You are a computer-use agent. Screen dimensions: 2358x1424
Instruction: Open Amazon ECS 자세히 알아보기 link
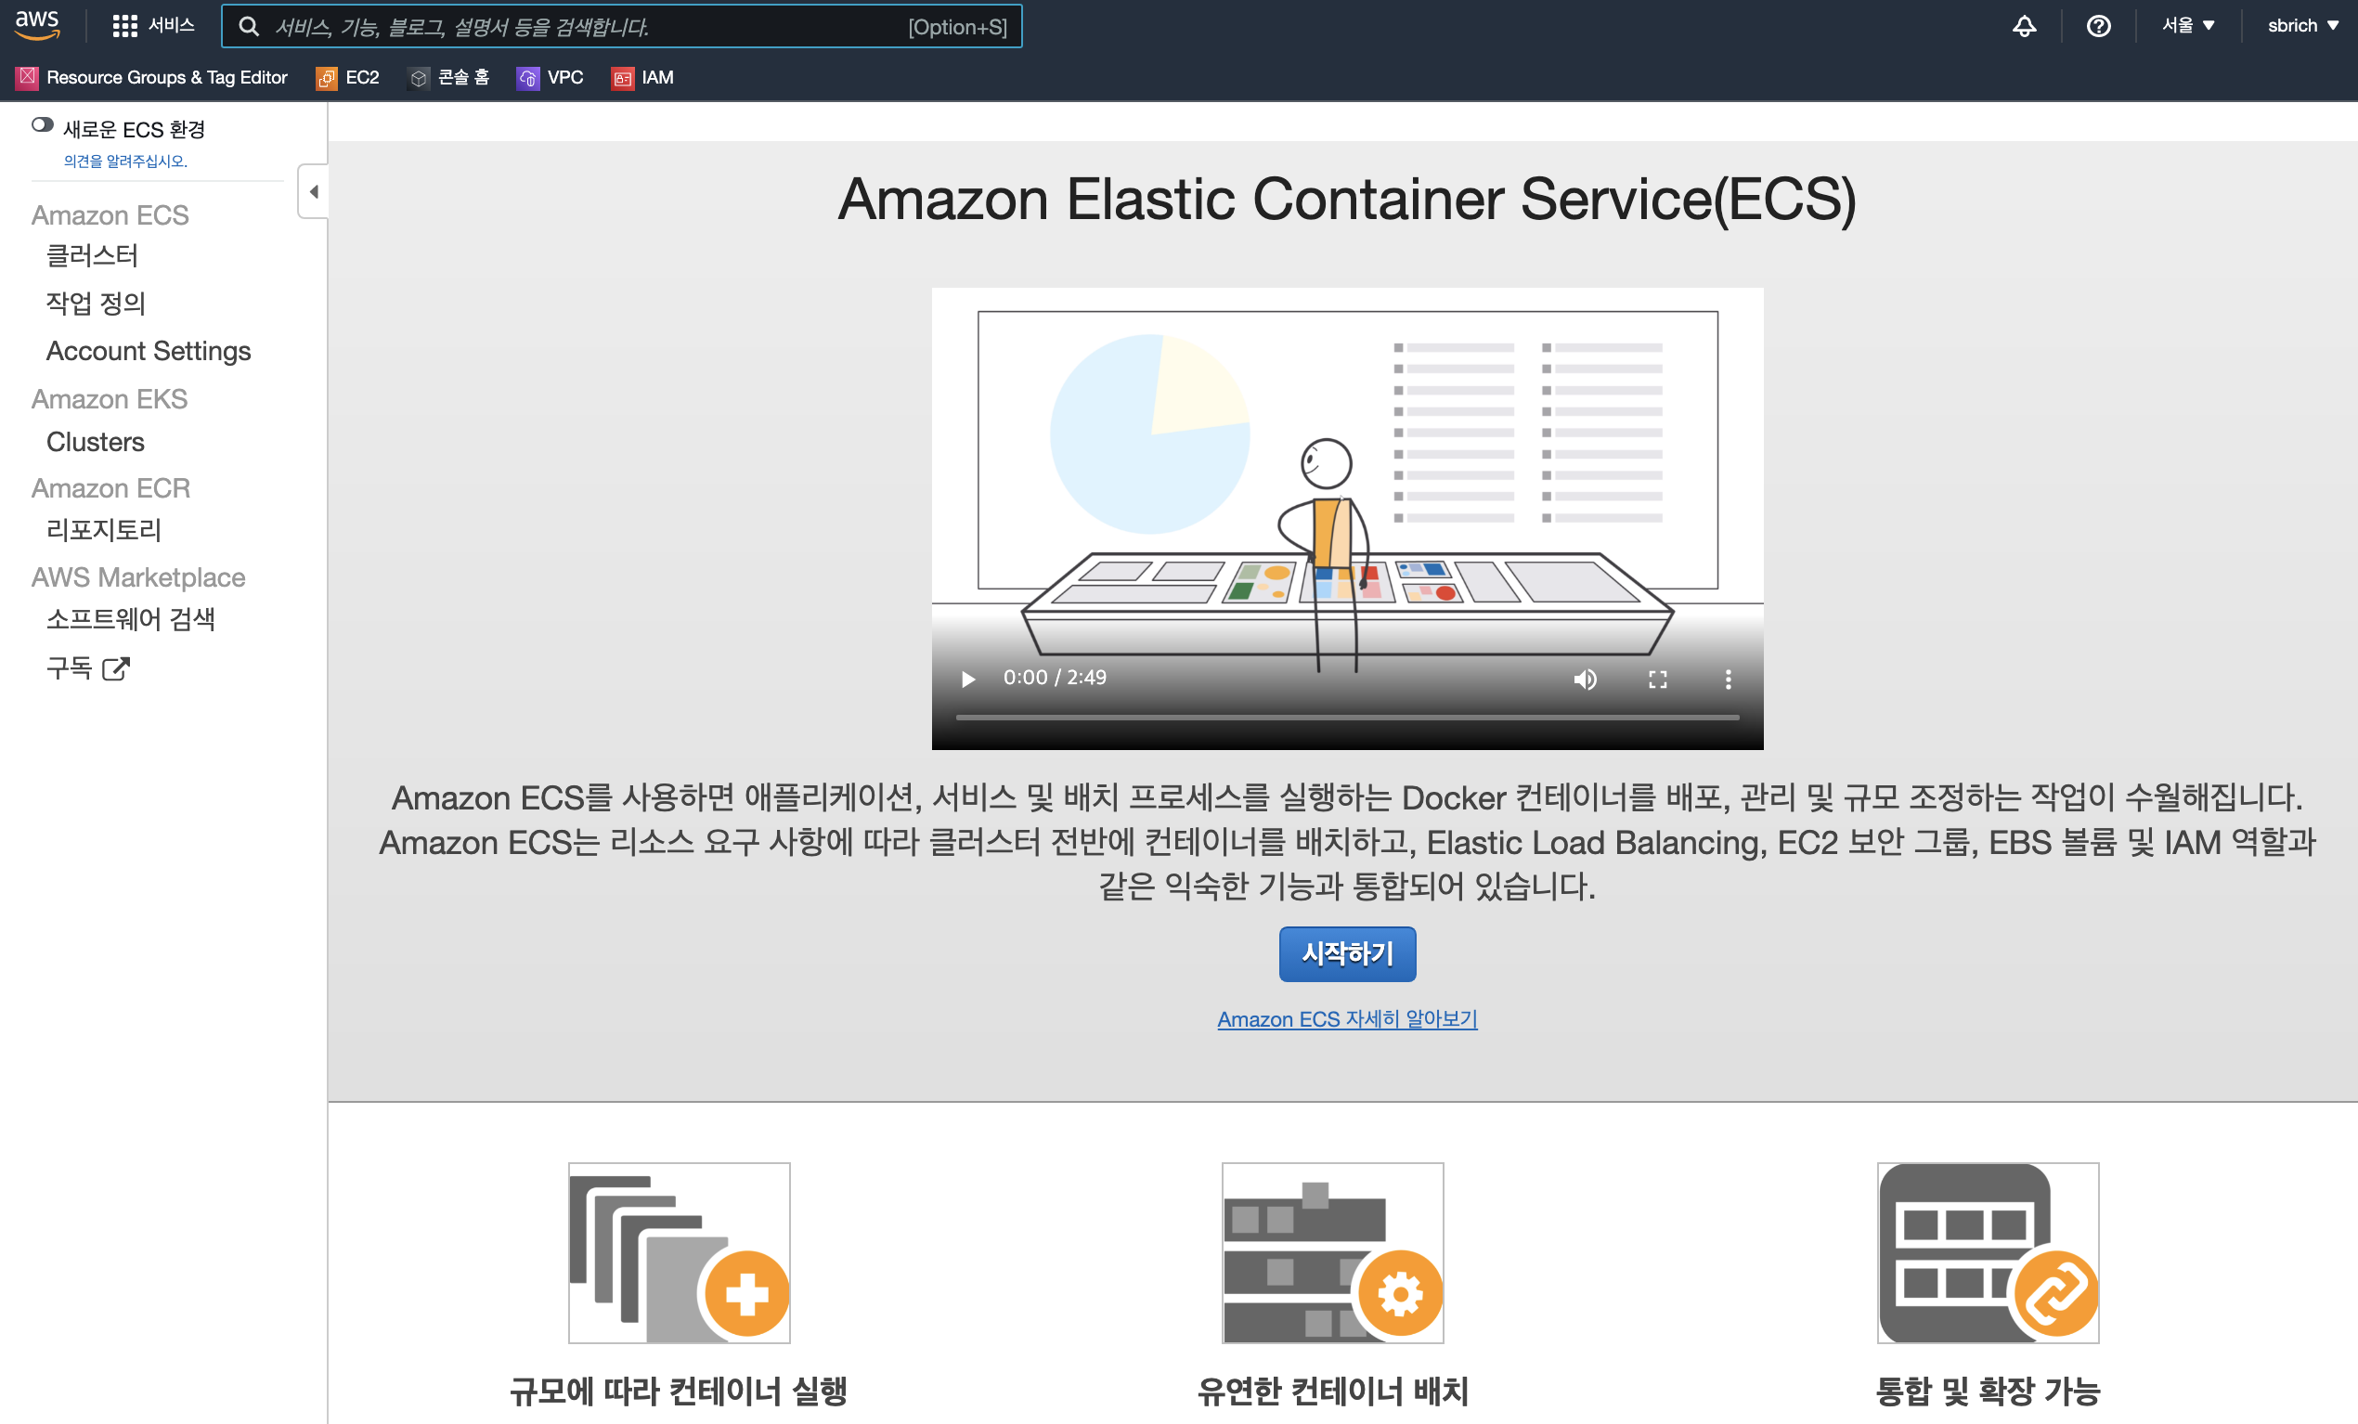(x=1346, y=1019)
